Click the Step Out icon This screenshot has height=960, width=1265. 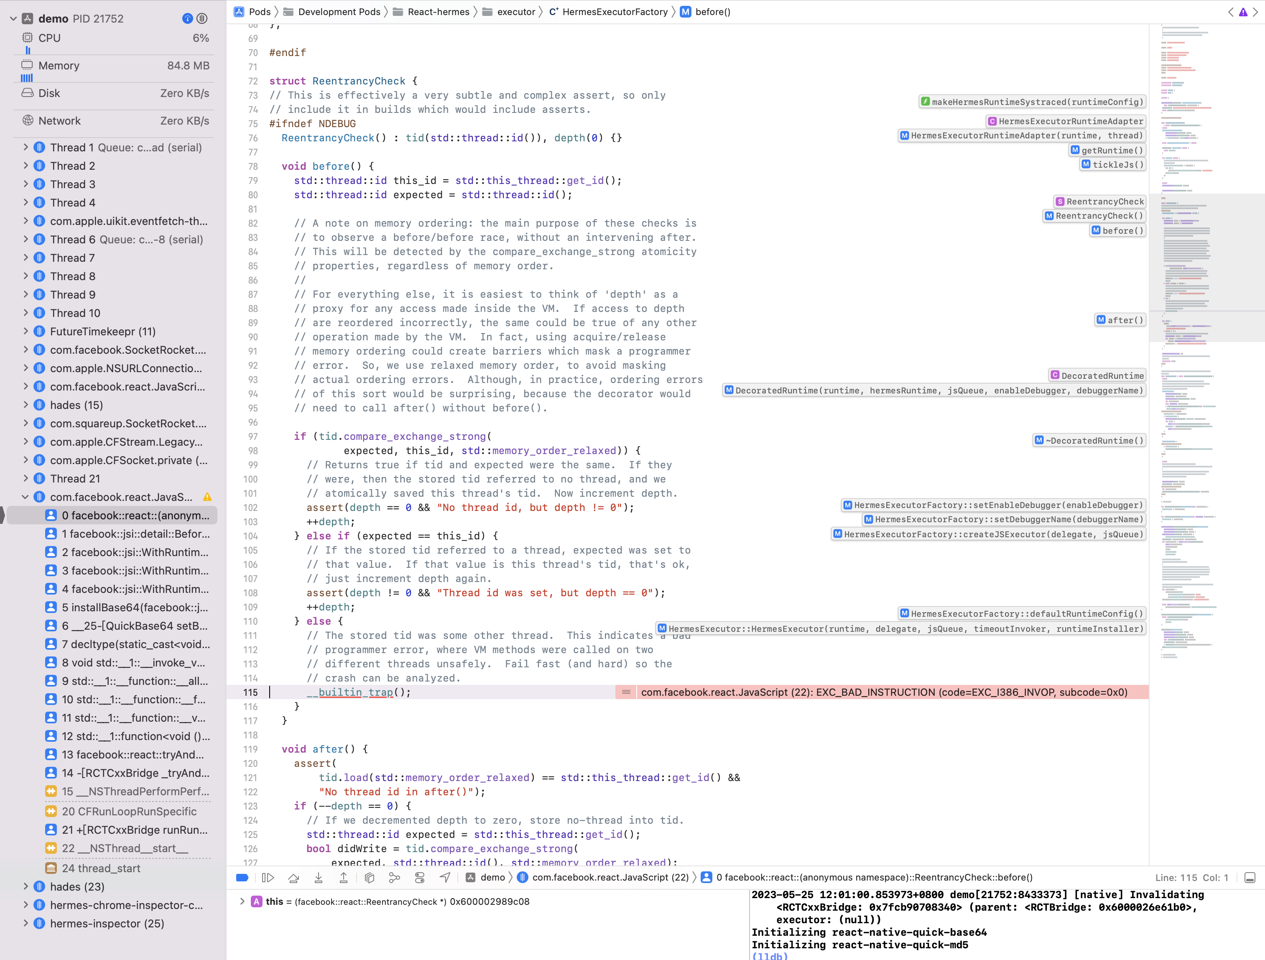[344, 878]
